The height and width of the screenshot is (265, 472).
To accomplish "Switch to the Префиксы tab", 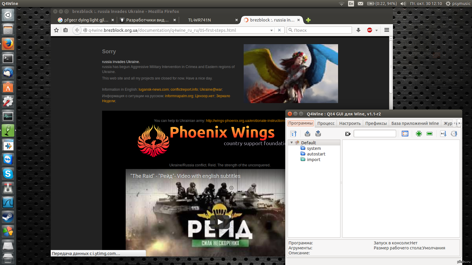I will tap(376, 123).
